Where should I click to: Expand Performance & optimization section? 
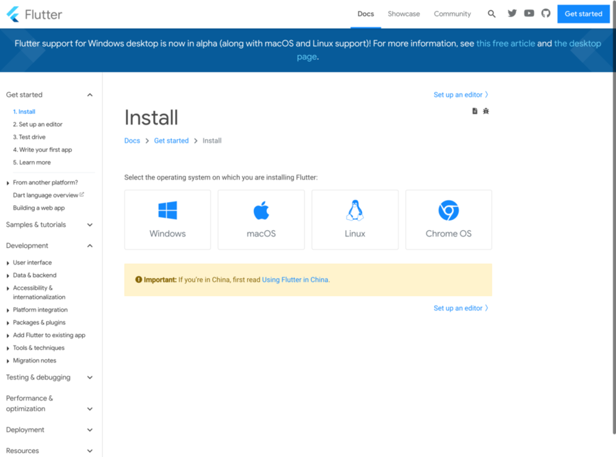tap(90, 409)
